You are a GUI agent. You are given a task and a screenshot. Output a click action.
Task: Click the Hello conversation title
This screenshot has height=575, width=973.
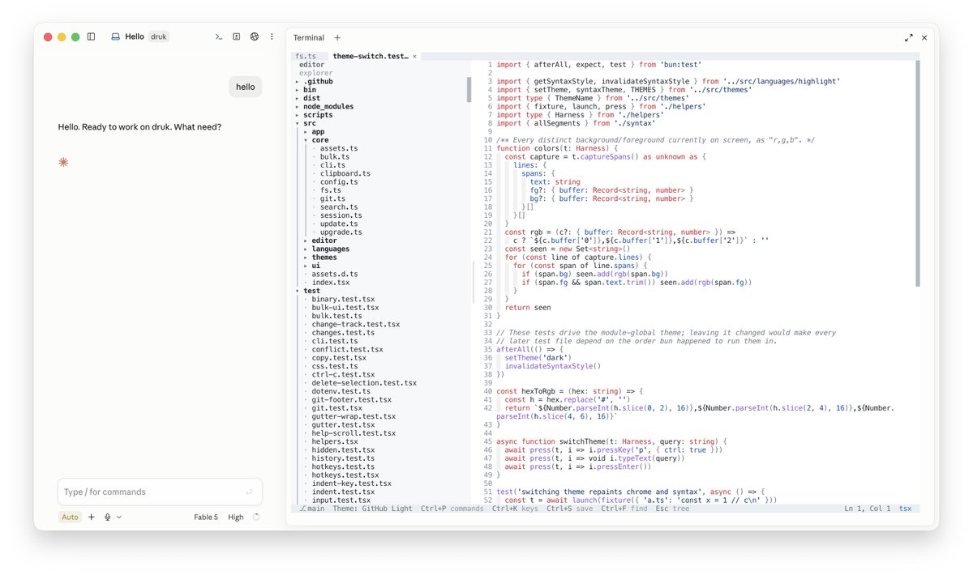(135, 36)
